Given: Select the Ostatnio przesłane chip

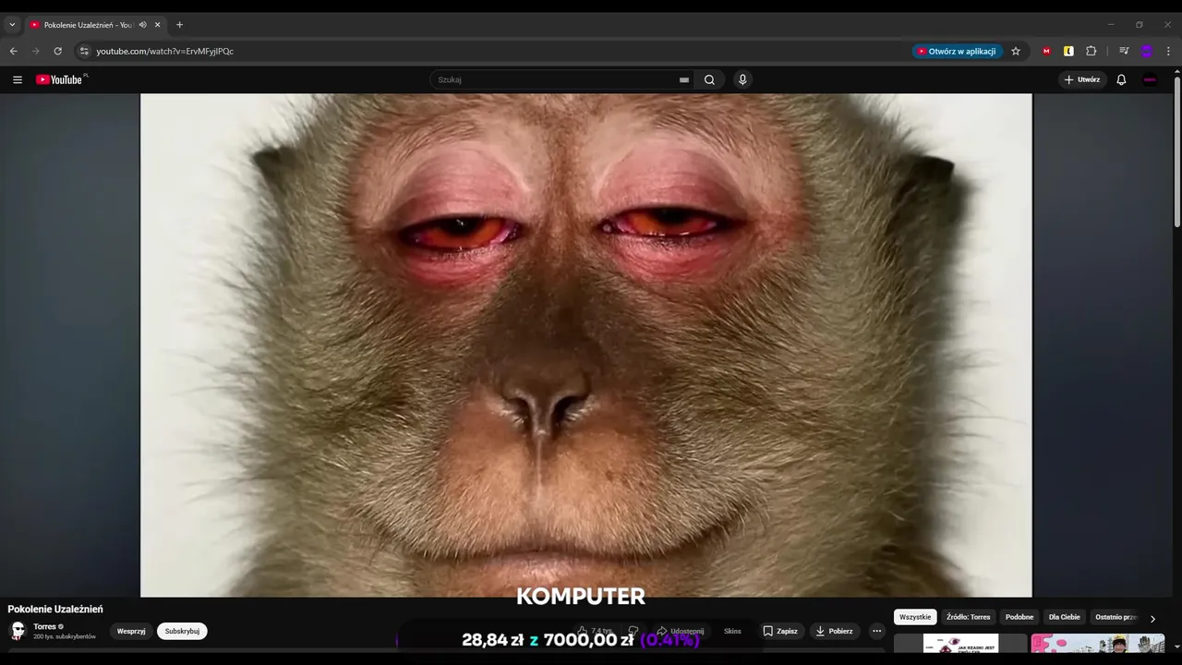Looking at the screenshot, I should (1116, 617).
